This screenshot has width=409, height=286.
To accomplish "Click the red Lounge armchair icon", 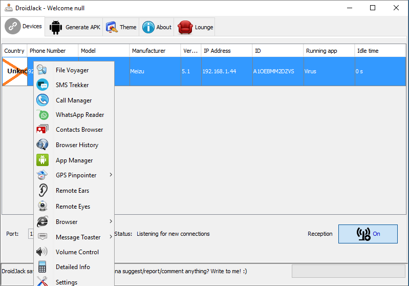I will click(x=185, y=27).
